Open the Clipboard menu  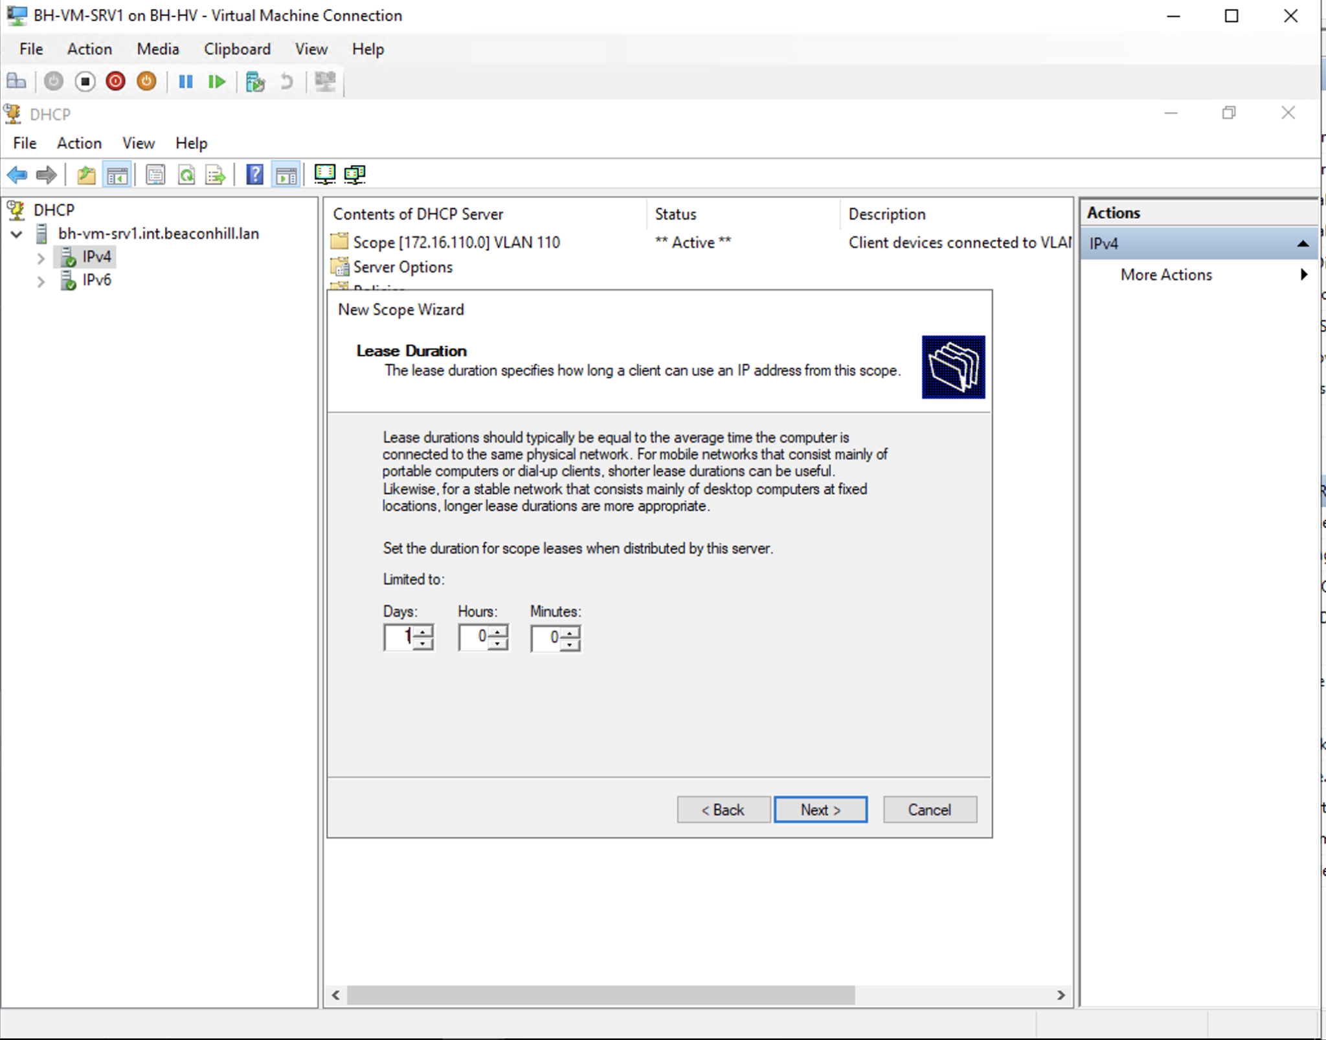(x=237, y=49)
